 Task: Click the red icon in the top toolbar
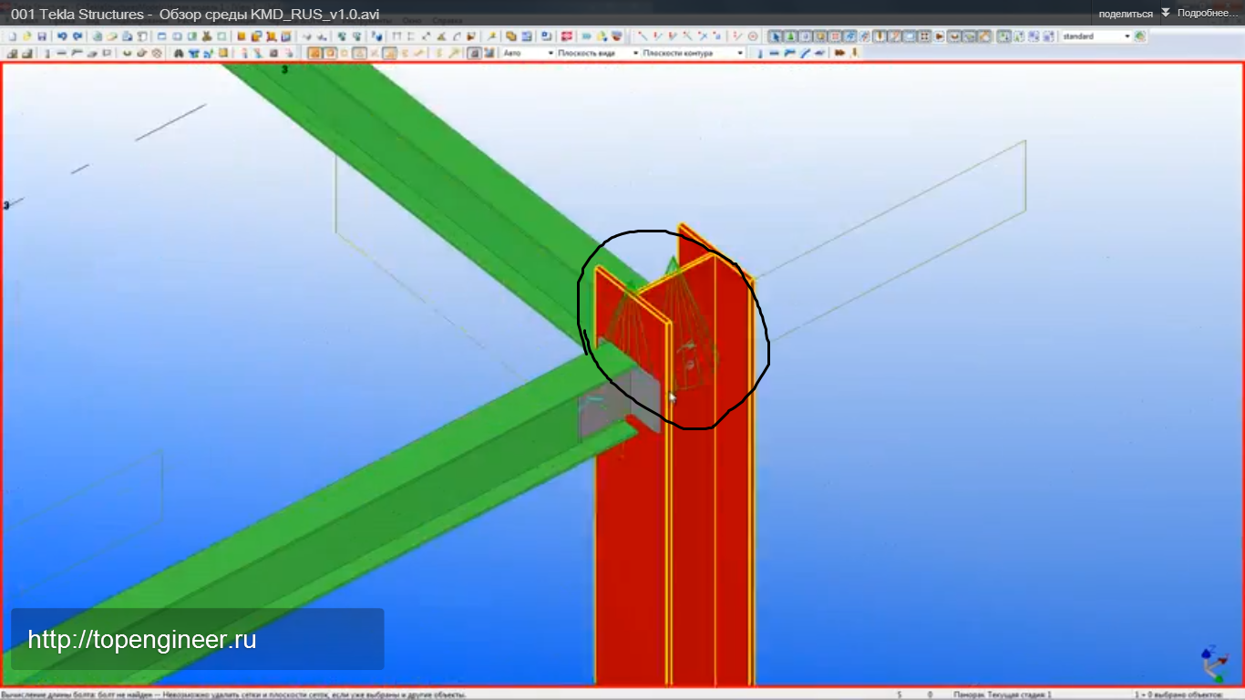tap(567, 36)
